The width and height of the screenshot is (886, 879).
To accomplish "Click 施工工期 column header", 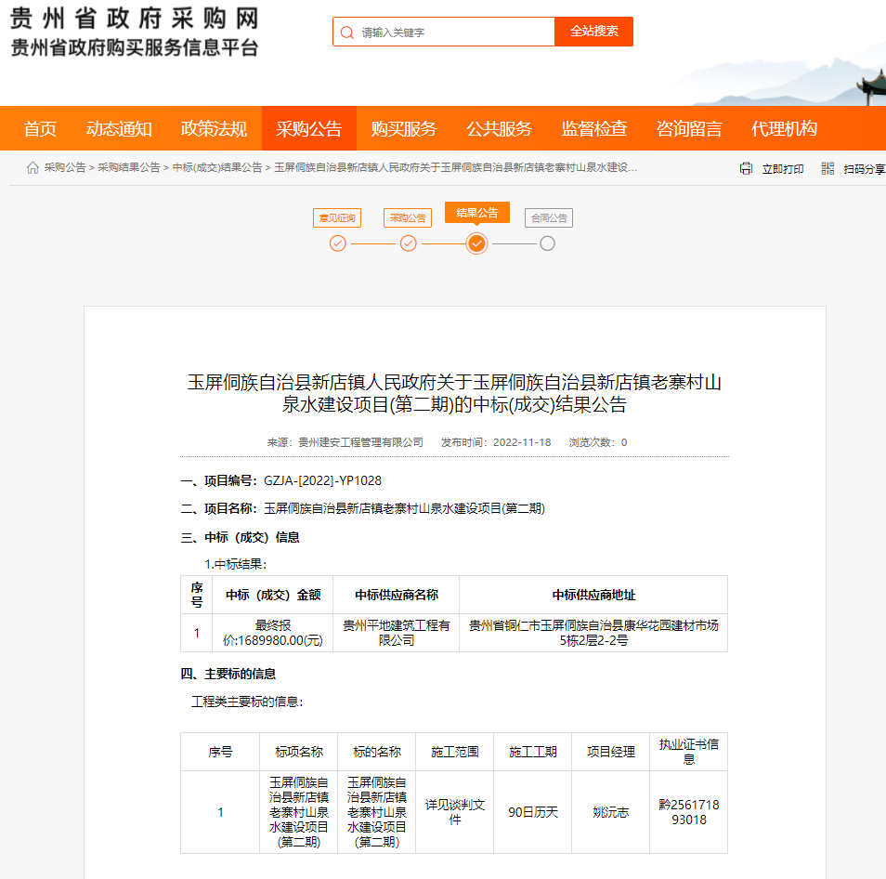I will tap(533, 752).
